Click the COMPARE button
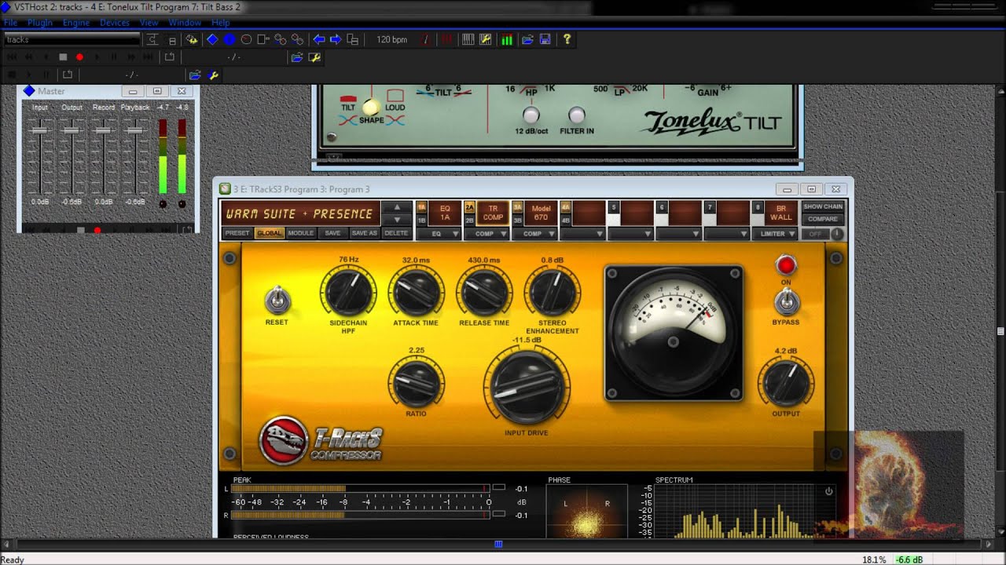The height and width of the screenshot is (565, 1006). click(823, 220)
